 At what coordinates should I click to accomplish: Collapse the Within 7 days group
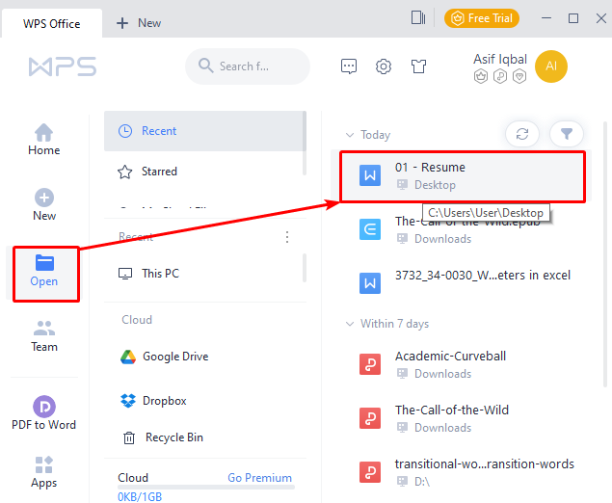point(350,324)
